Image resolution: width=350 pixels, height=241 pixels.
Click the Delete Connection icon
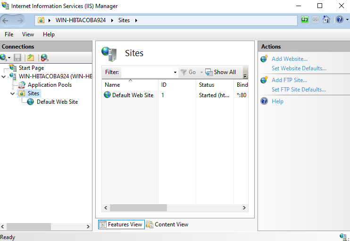(x=44, y=58)
